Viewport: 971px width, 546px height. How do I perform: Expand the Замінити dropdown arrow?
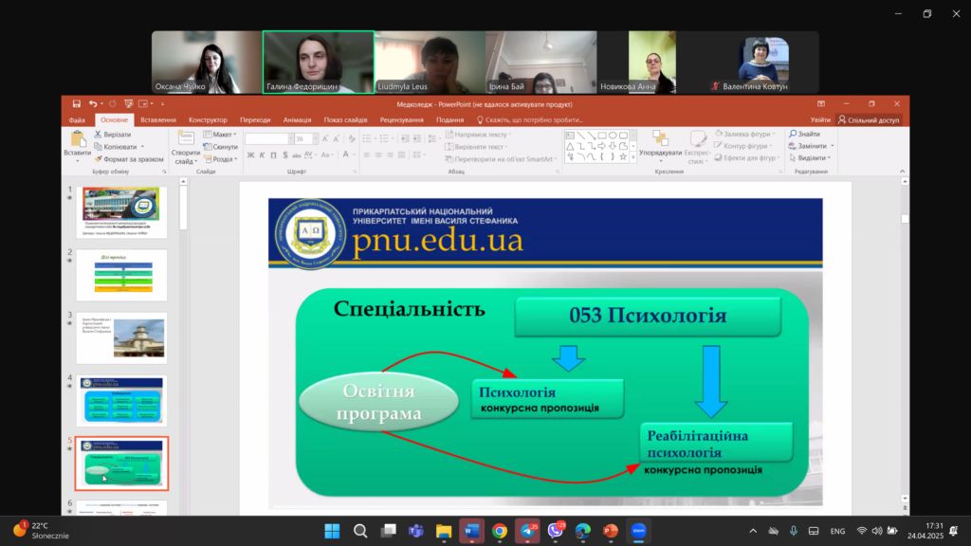[x=833, y=146]
